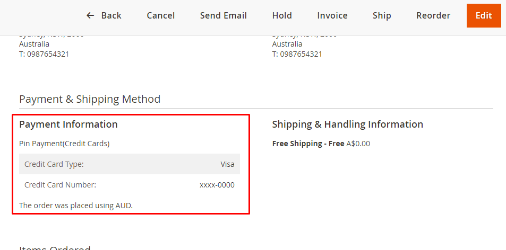Viewport: 506px width, 250px height.
Task: Click the Pin Payment(Credit Cards) text
Action: click(x=64, y=144)
